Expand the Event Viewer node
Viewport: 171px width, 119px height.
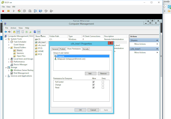pyautogui.click(x=9, y=45)
